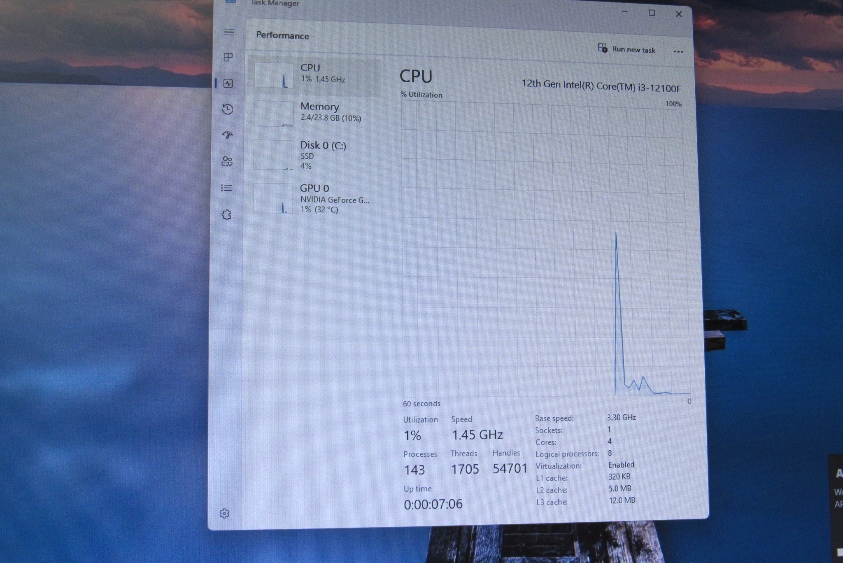843x563 pixels.
Task: Click the Up time 0:00:07:06 value
Action: point(433,504)
